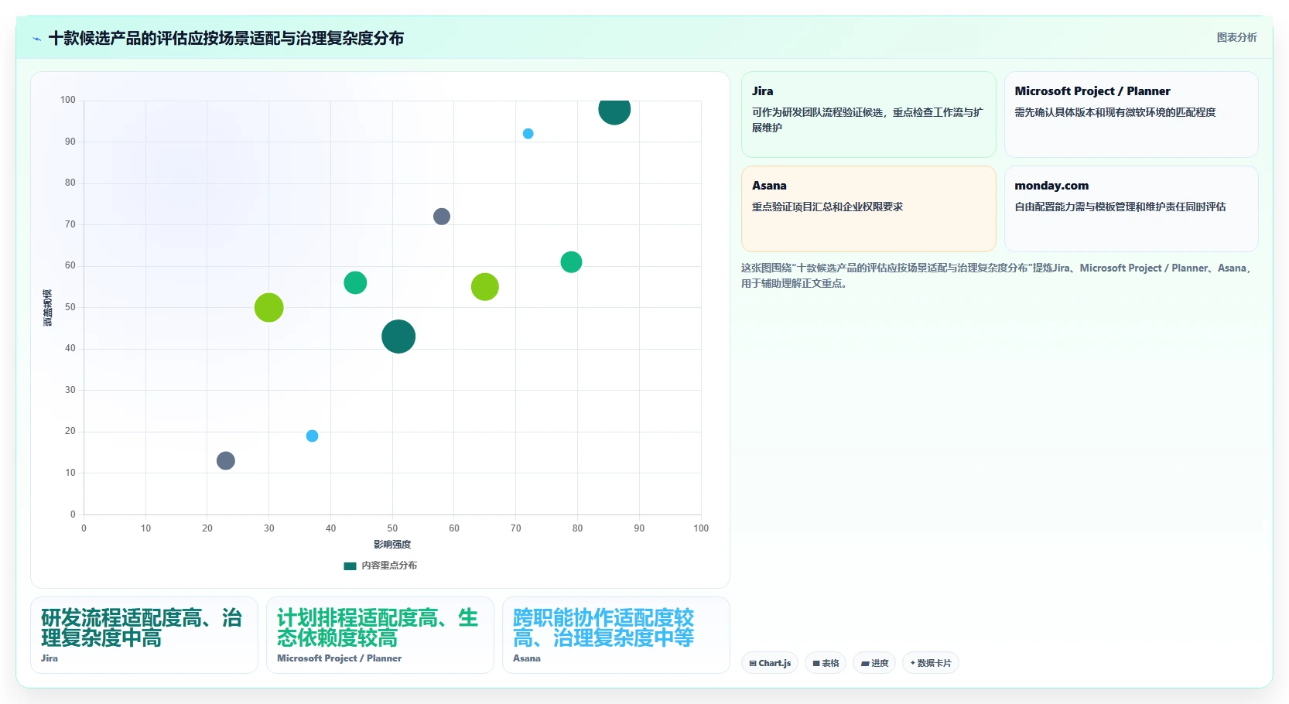Click the 进度 tag chip
This screenshot has width=1289, height=704.
click(874, 663)
